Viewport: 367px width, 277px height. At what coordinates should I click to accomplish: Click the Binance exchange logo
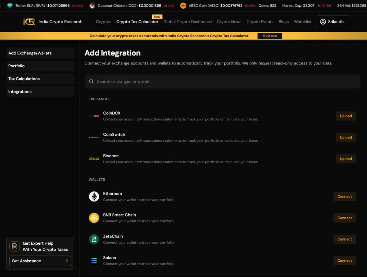click(94, 159)
